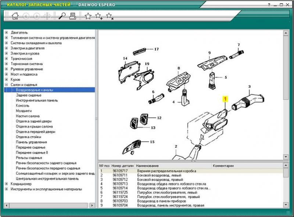
Task: Click the question mark help icon
Action: click(x=269, y=4)
